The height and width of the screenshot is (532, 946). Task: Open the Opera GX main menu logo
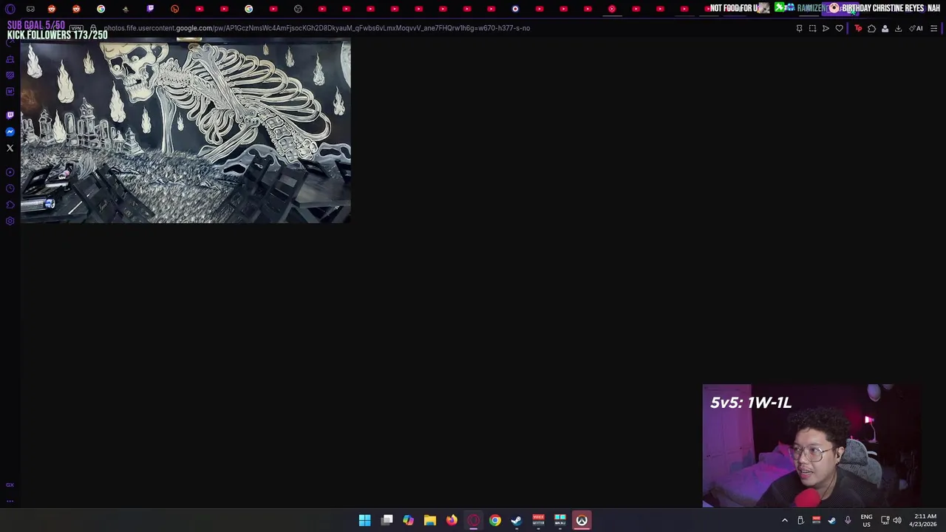coord(10,9)
